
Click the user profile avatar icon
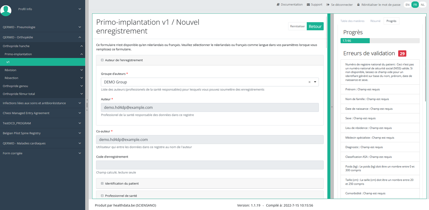(x=6, y=10)
